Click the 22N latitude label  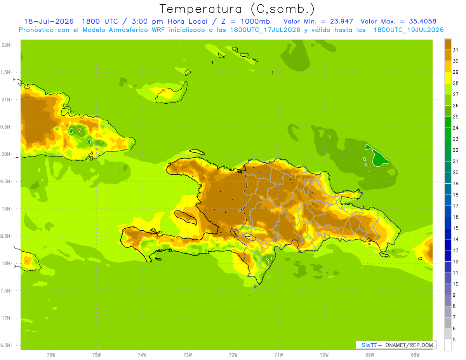pyautogui.click(x=5, y=45)
